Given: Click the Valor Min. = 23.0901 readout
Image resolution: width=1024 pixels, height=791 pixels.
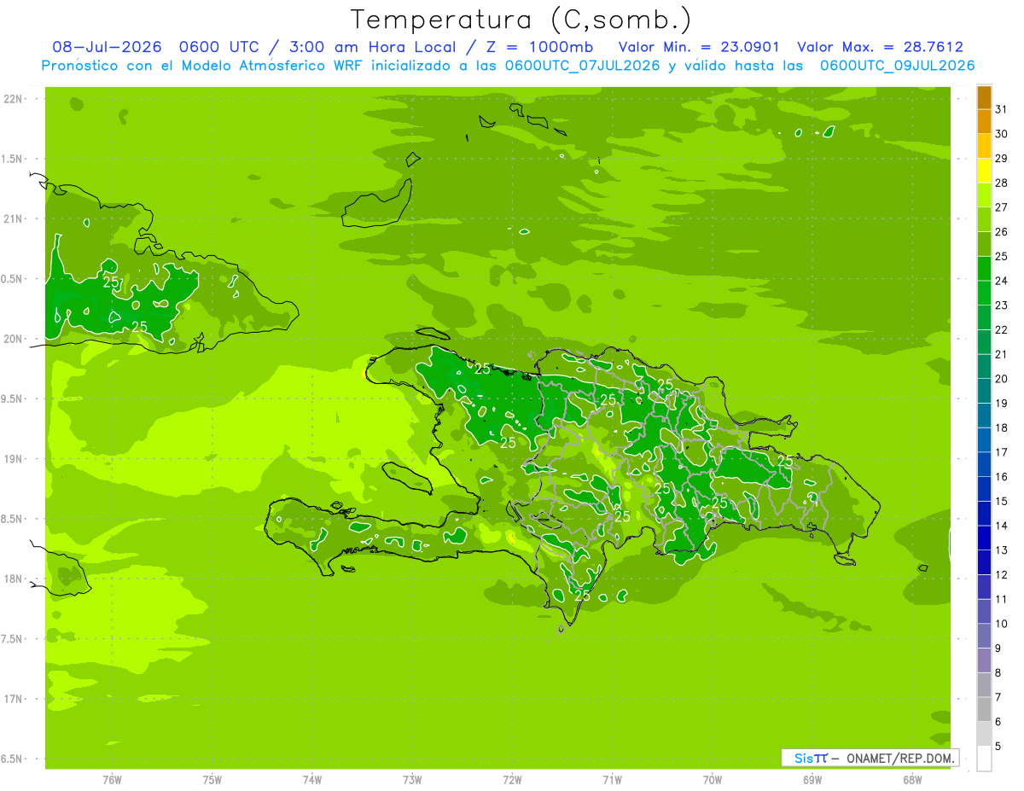Looking at the screenshot, I should click(x=699, y=47).
